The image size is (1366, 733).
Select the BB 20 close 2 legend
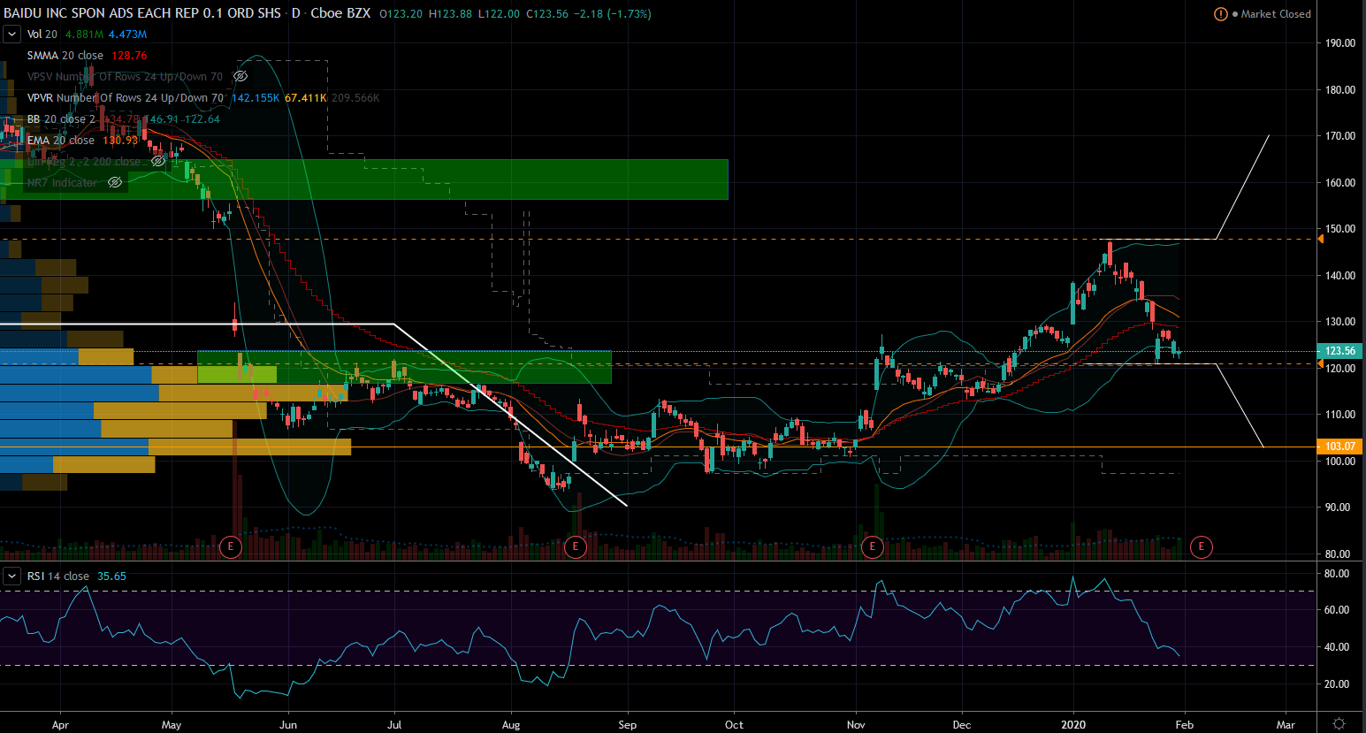point(61,119)
